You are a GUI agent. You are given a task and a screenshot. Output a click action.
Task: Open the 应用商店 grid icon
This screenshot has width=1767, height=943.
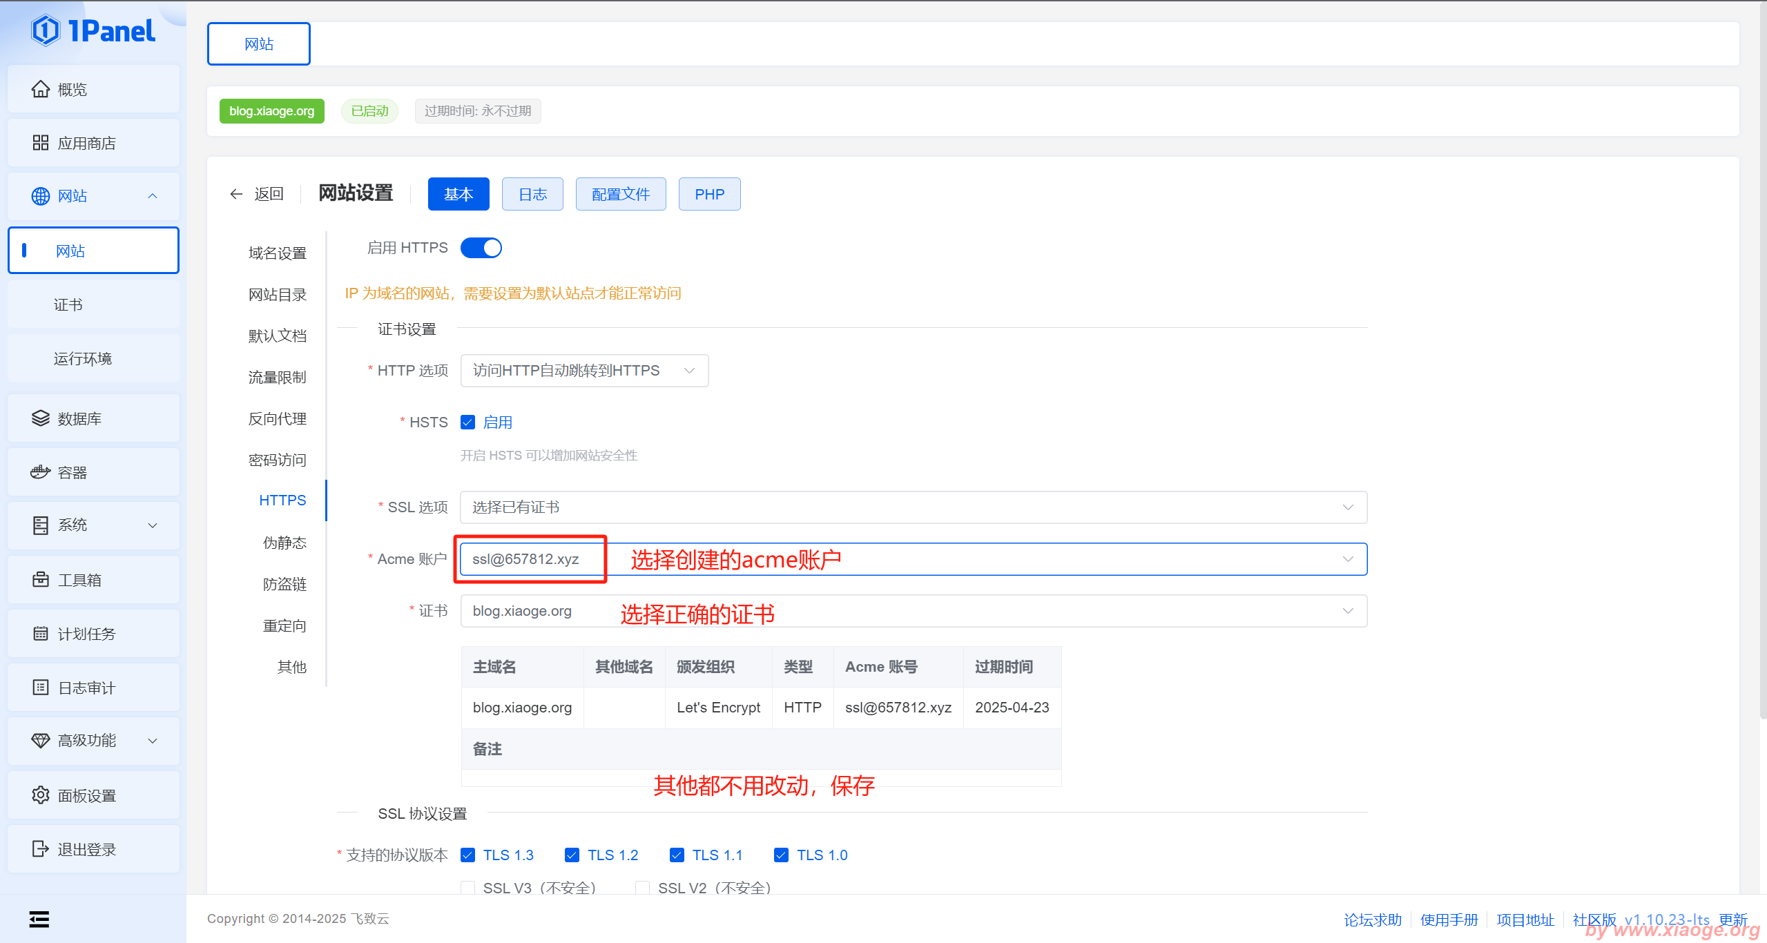click(x=41, y=143)
